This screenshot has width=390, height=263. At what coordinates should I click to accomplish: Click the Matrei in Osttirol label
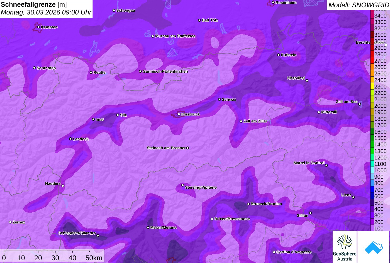[x=309, y=163]
